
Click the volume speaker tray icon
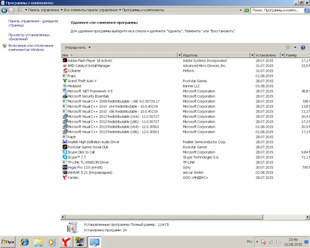click(x=278, y=242)
